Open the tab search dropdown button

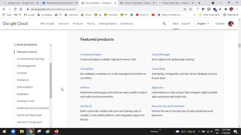tap(213, 3)
